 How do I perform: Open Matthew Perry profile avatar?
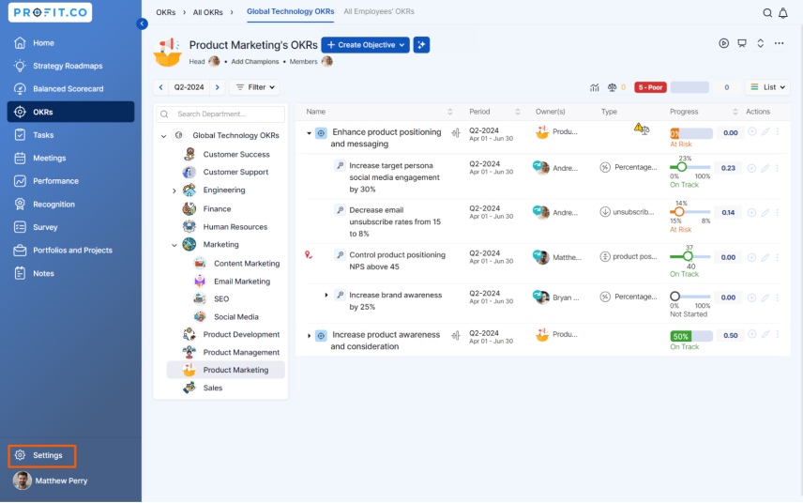22,480
